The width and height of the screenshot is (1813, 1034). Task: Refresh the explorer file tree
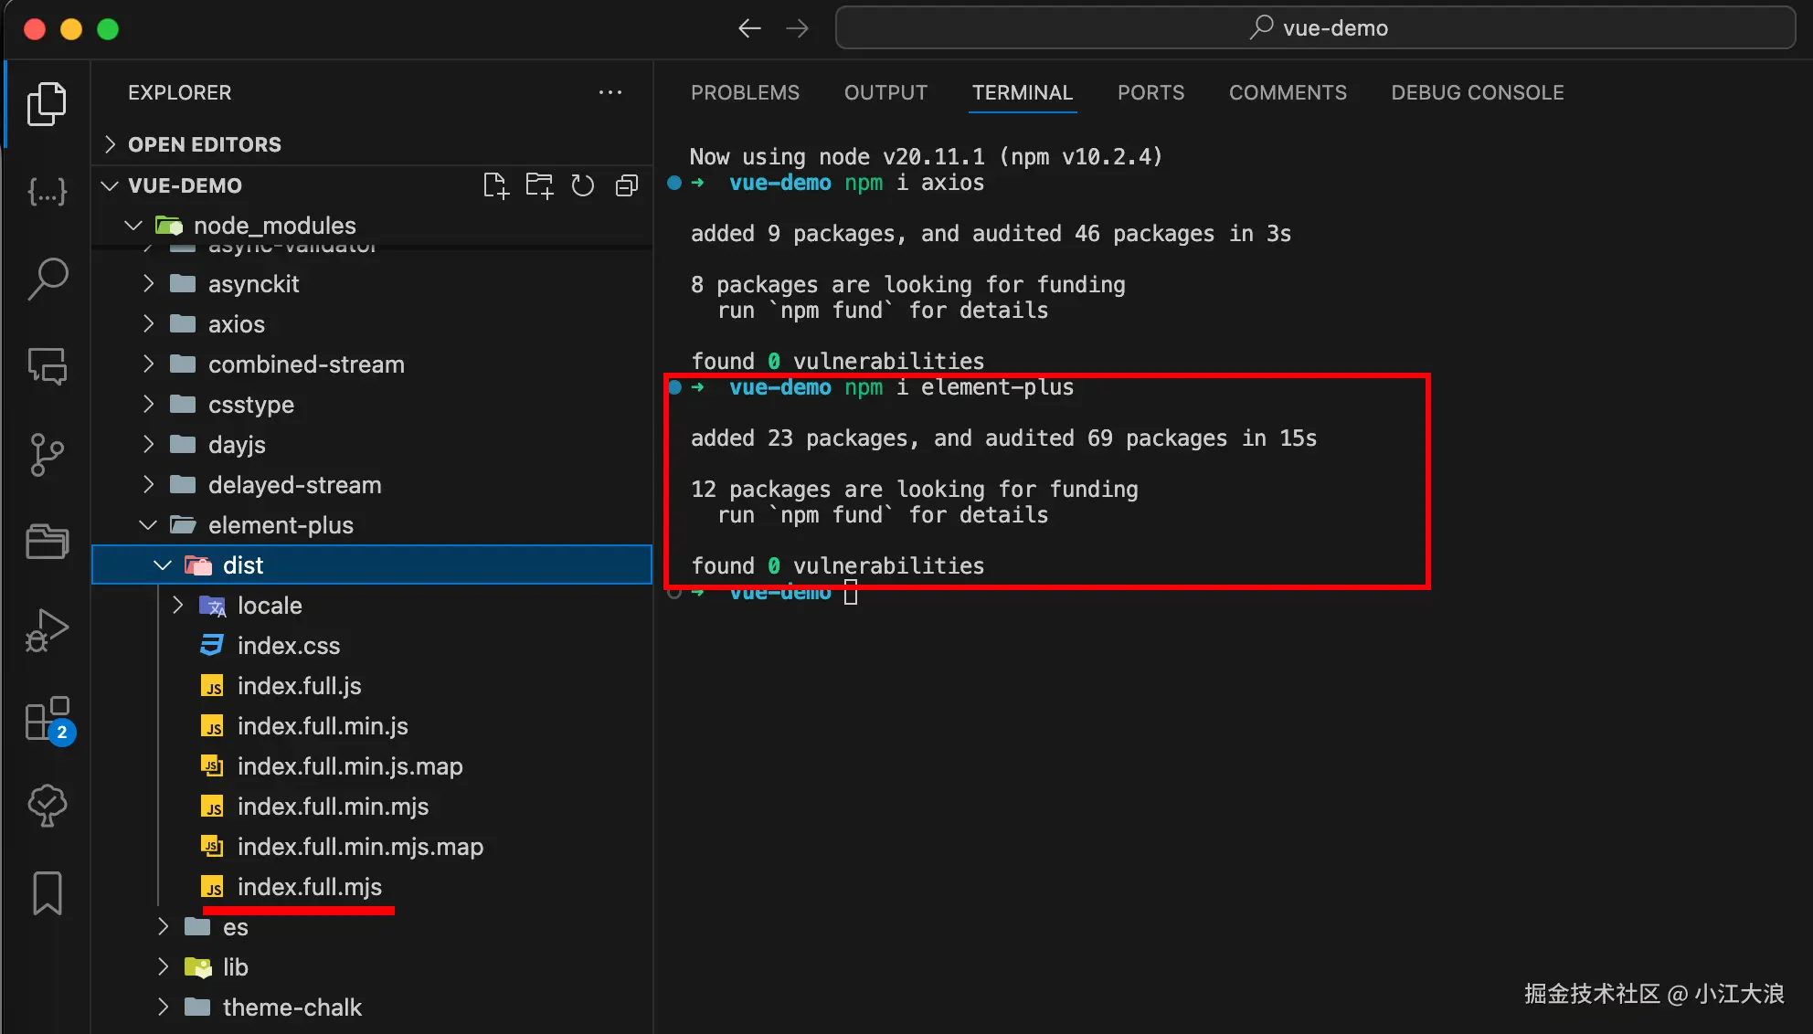[x=582, y=185]
